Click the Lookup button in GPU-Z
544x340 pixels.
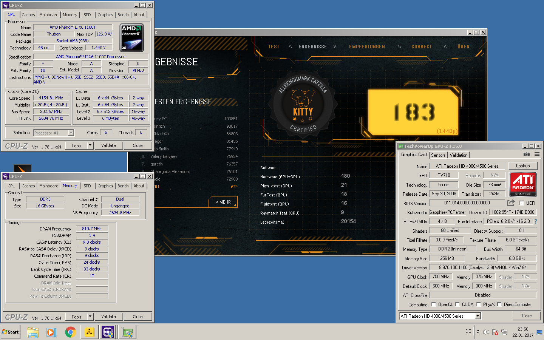click(x=523, y=166)
